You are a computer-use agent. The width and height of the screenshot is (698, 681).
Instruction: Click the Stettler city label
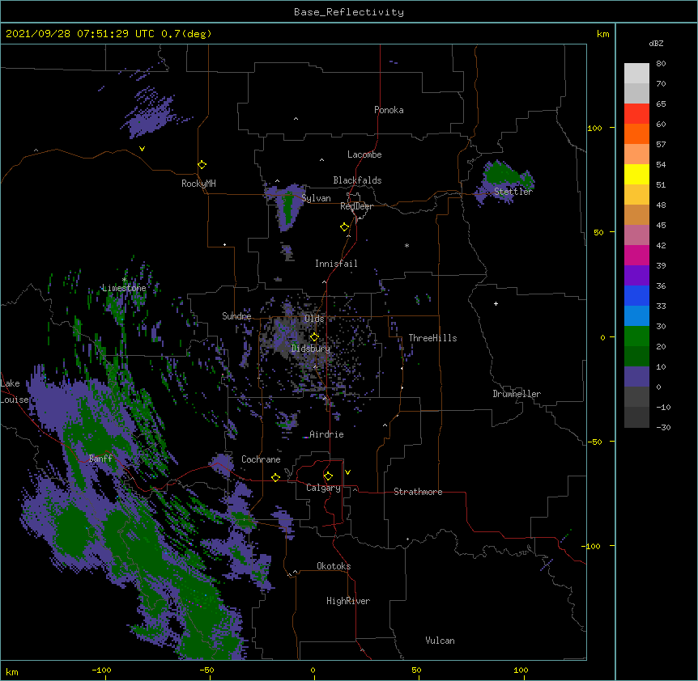pos(513,192)
